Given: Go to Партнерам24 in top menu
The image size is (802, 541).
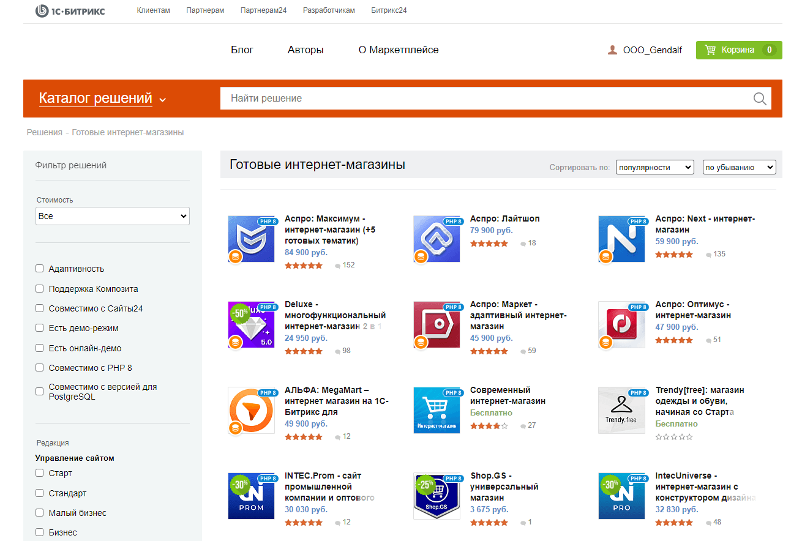Looking at the screenshot, I should click(x=264, y=10).
